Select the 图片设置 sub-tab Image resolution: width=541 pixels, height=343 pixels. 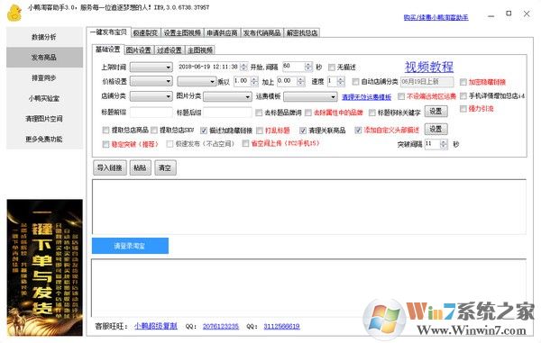click(x=138, y=50)
